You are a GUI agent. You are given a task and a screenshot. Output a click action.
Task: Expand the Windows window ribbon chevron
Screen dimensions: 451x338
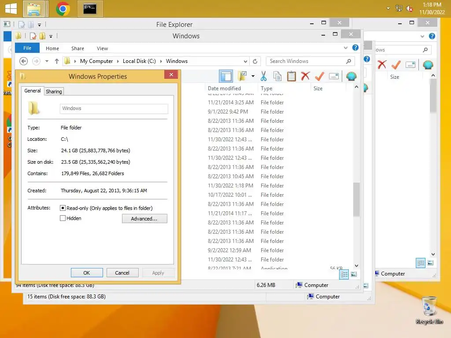pos(345,48)
